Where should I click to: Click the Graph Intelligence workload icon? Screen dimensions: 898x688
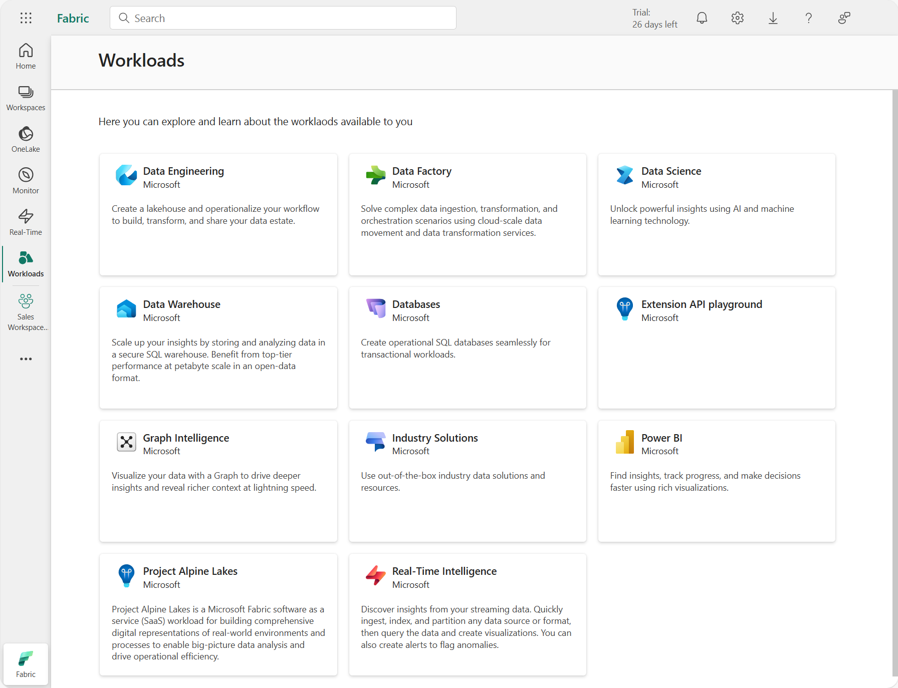tap(126, 442)
